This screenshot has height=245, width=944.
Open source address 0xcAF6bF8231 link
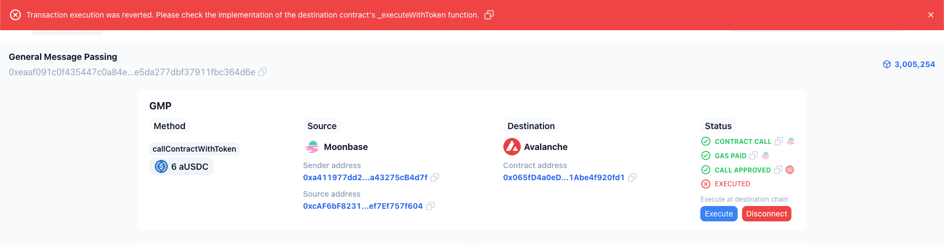pyautogui.click(x=363, y=206)
